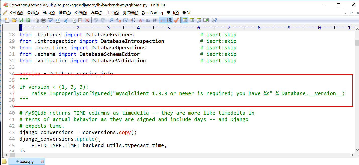This screenshot has width=359, height=165.
Task: Save the file with the floppy disk icon
Action: (21, 20)
